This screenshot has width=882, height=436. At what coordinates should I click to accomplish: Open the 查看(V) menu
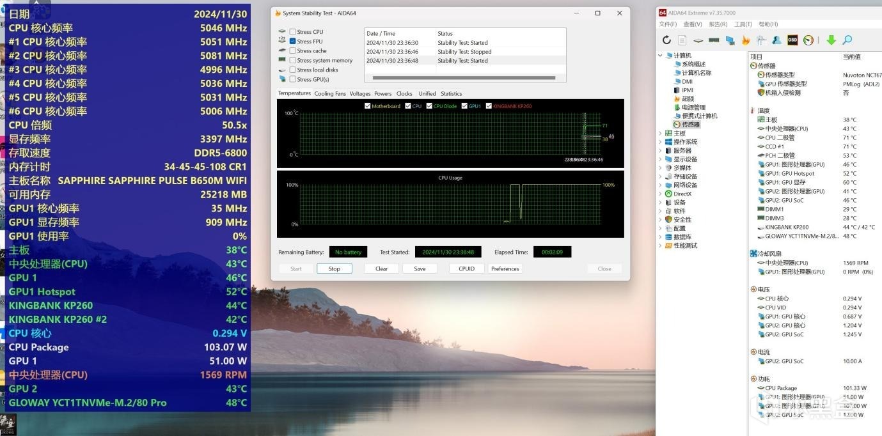(x=693, y=24)
